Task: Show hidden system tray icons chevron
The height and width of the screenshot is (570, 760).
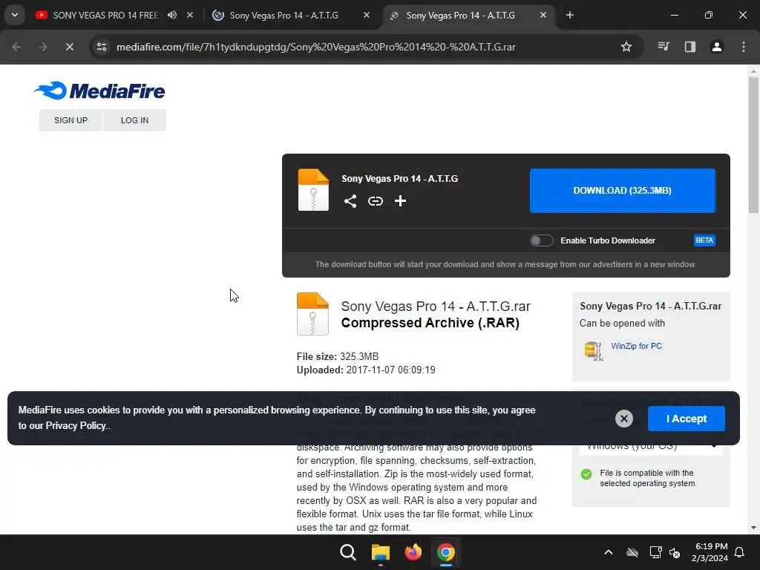Action: tap(609, 552)
